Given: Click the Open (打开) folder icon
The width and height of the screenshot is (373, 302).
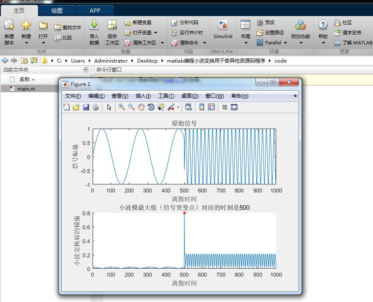Looking at the screenshot, I should tap(43, 25).
